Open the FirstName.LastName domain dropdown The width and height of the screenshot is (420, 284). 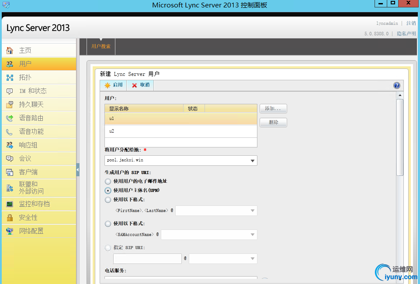tap(252, 211)
